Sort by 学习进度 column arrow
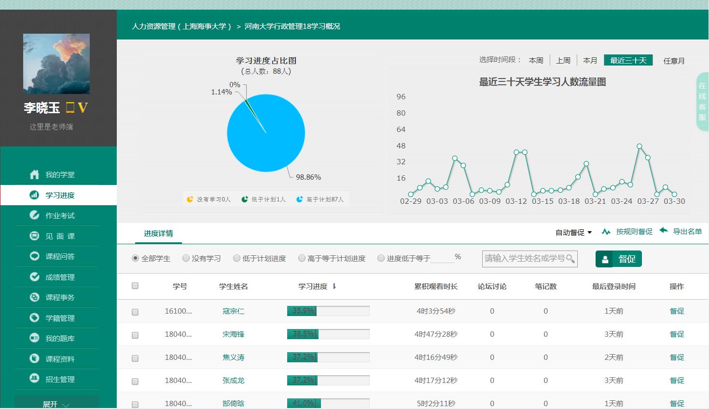This screenshot has height=409, width=709. tap(334, 286)
